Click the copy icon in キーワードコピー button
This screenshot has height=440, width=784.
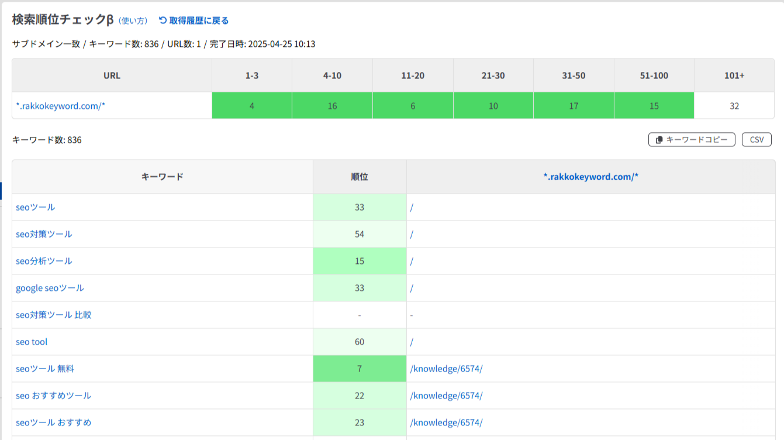[659, 140]
